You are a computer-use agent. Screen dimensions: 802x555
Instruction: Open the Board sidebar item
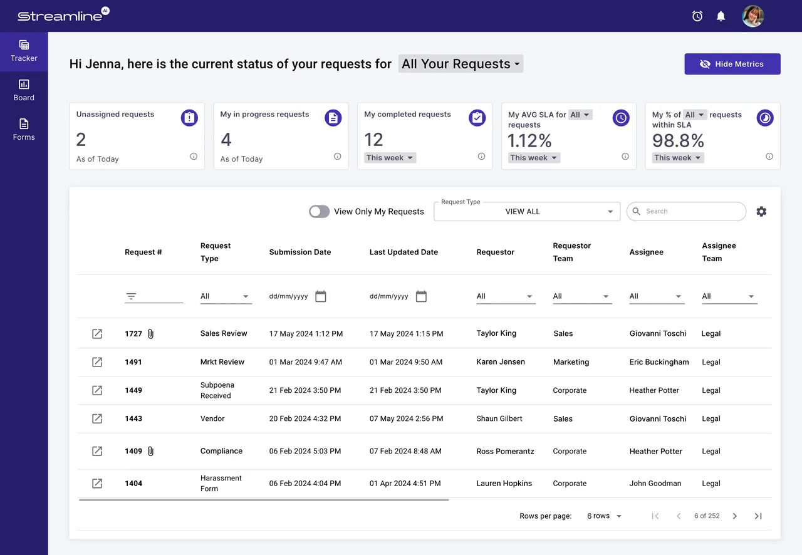(24, 90)
